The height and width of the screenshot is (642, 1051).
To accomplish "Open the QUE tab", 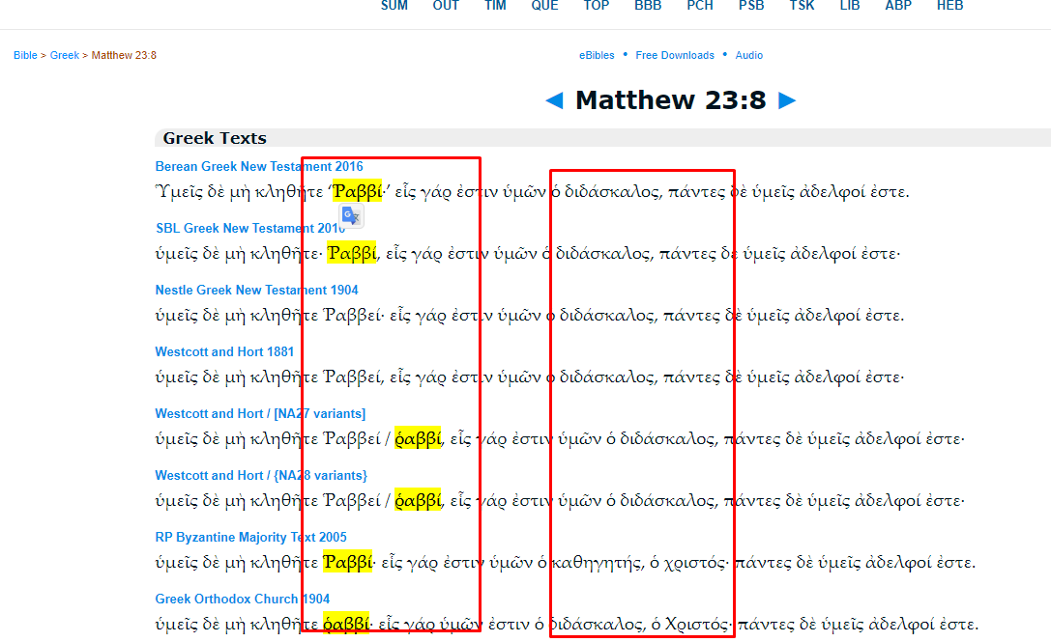I will pos(544,6).
